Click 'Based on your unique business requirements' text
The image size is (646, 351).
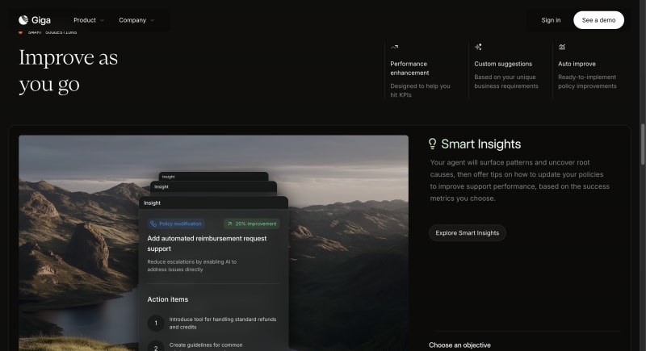(506, 81)
